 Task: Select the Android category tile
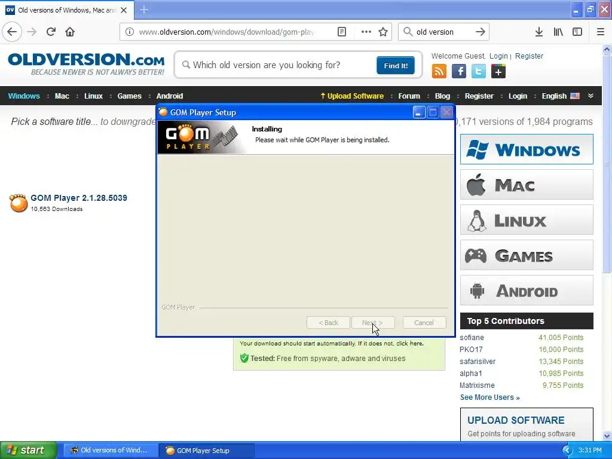(x=527, y=290)
